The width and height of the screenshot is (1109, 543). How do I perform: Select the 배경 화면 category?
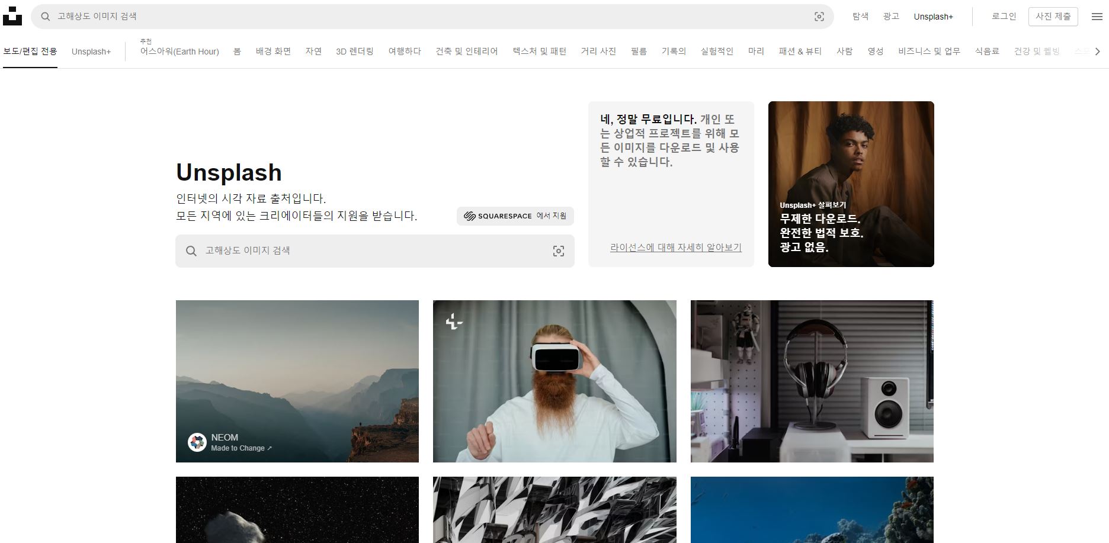pos(273,52)
